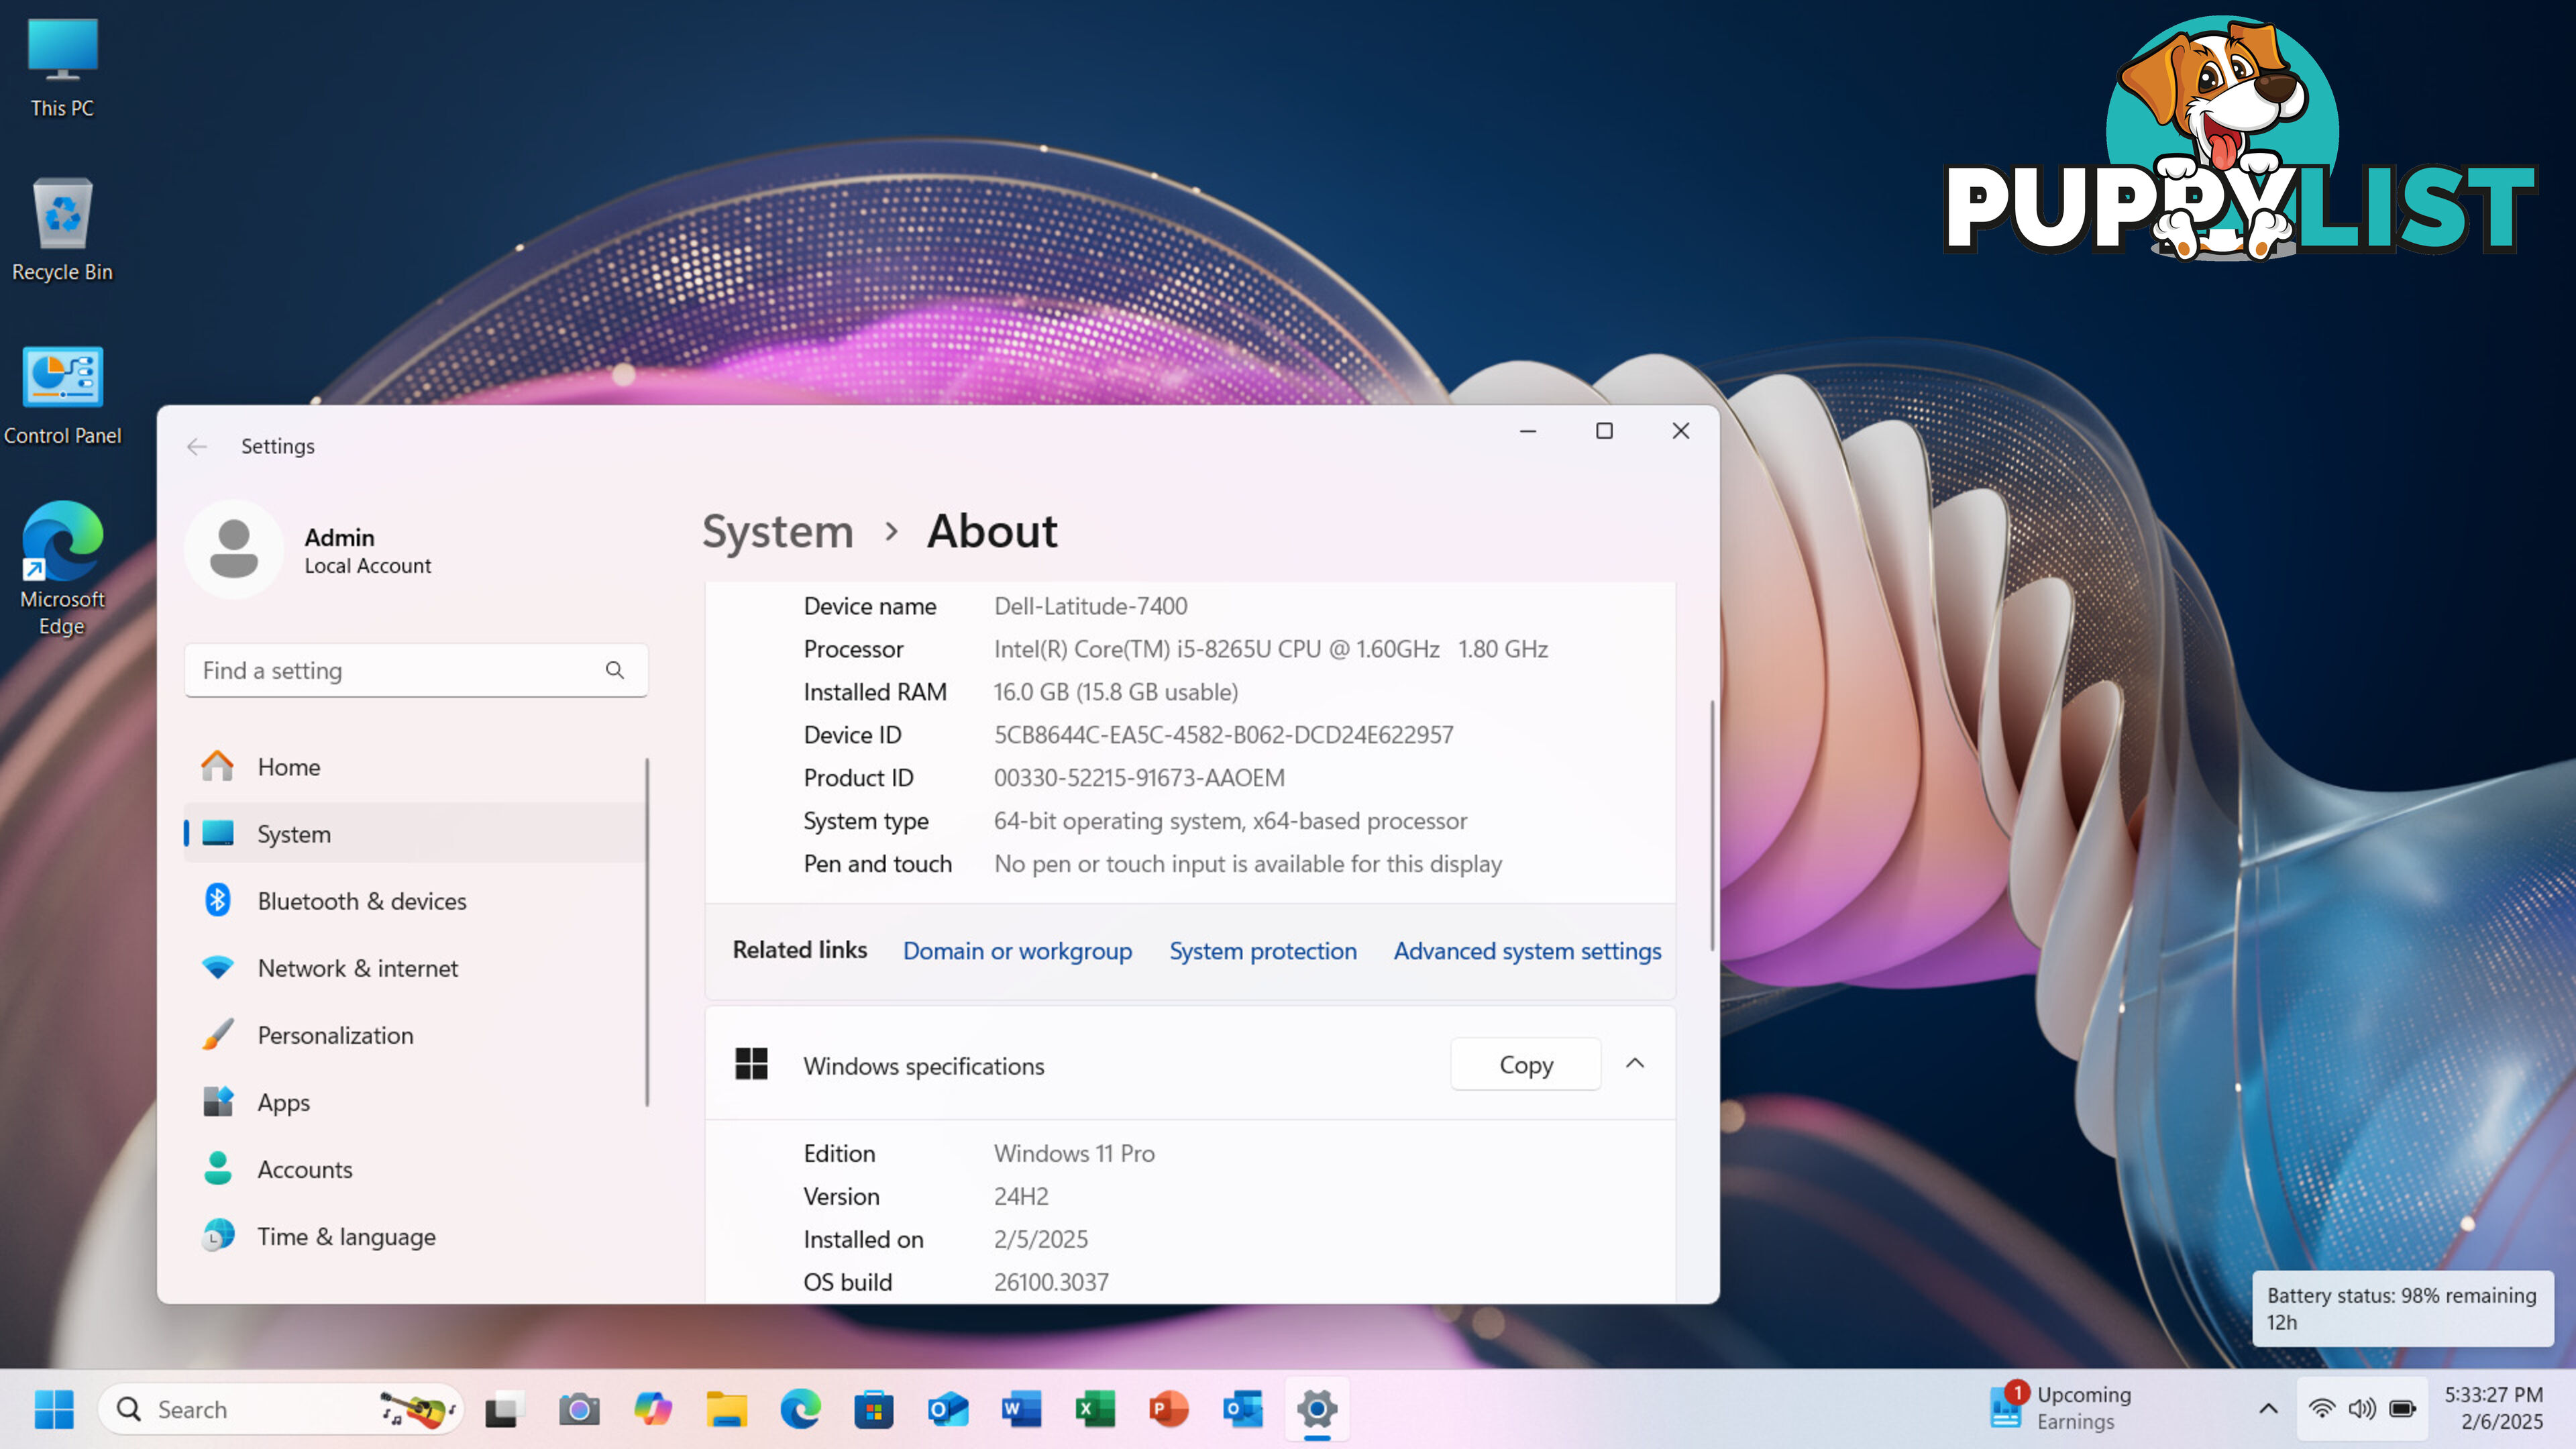Click the Settings gear on taskbar

[1317, 1409]
